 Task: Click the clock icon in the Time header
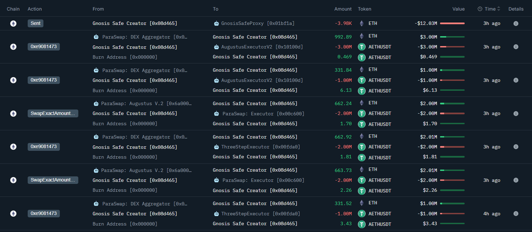480,9
